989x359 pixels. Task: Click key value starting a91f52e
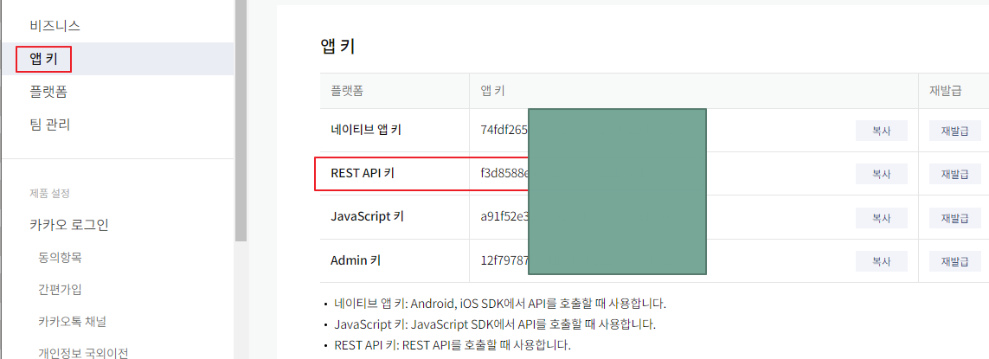(504, 218)
